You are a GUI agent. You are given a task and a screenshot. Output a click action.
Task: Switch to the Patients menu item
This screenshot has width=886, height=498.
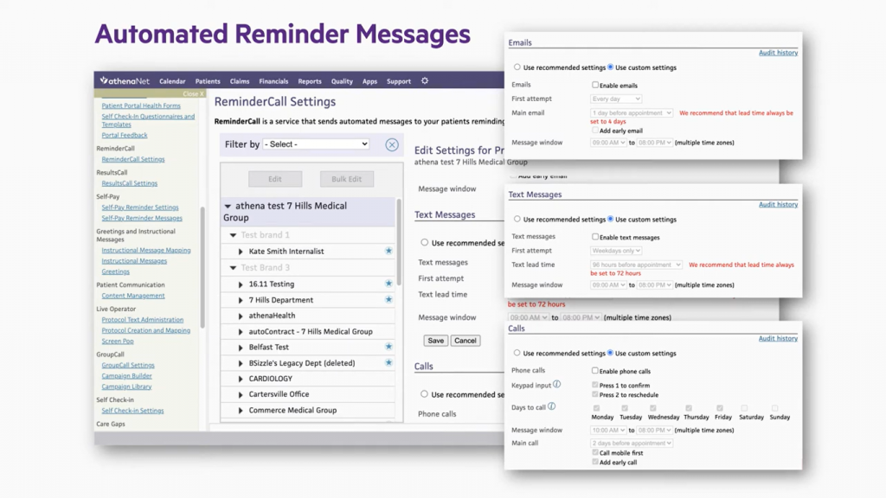click(x=207, y=80)
